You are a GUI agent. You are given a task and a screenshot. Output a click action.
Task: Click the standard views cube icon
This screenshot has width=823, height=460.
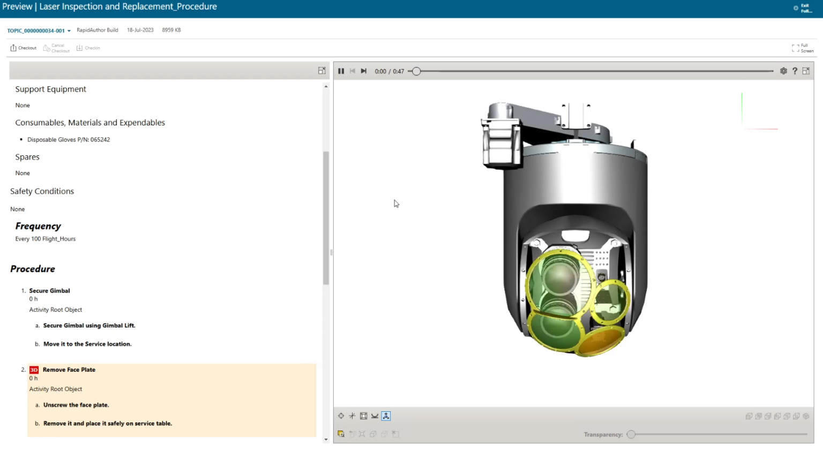pos(373,434)
